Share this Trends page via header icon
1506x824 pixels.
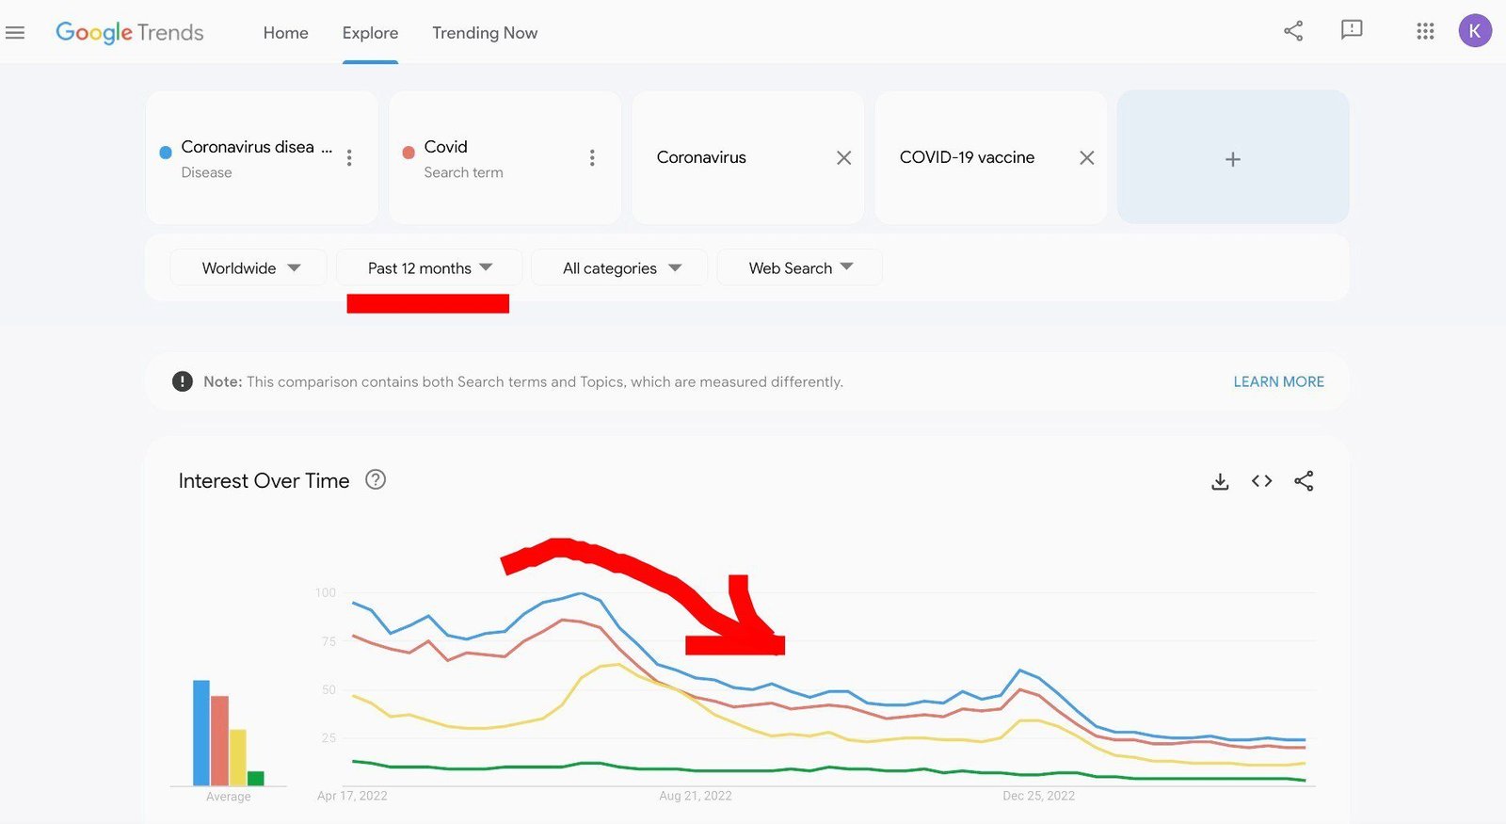pyautogui.click(x=1293, y=31)
